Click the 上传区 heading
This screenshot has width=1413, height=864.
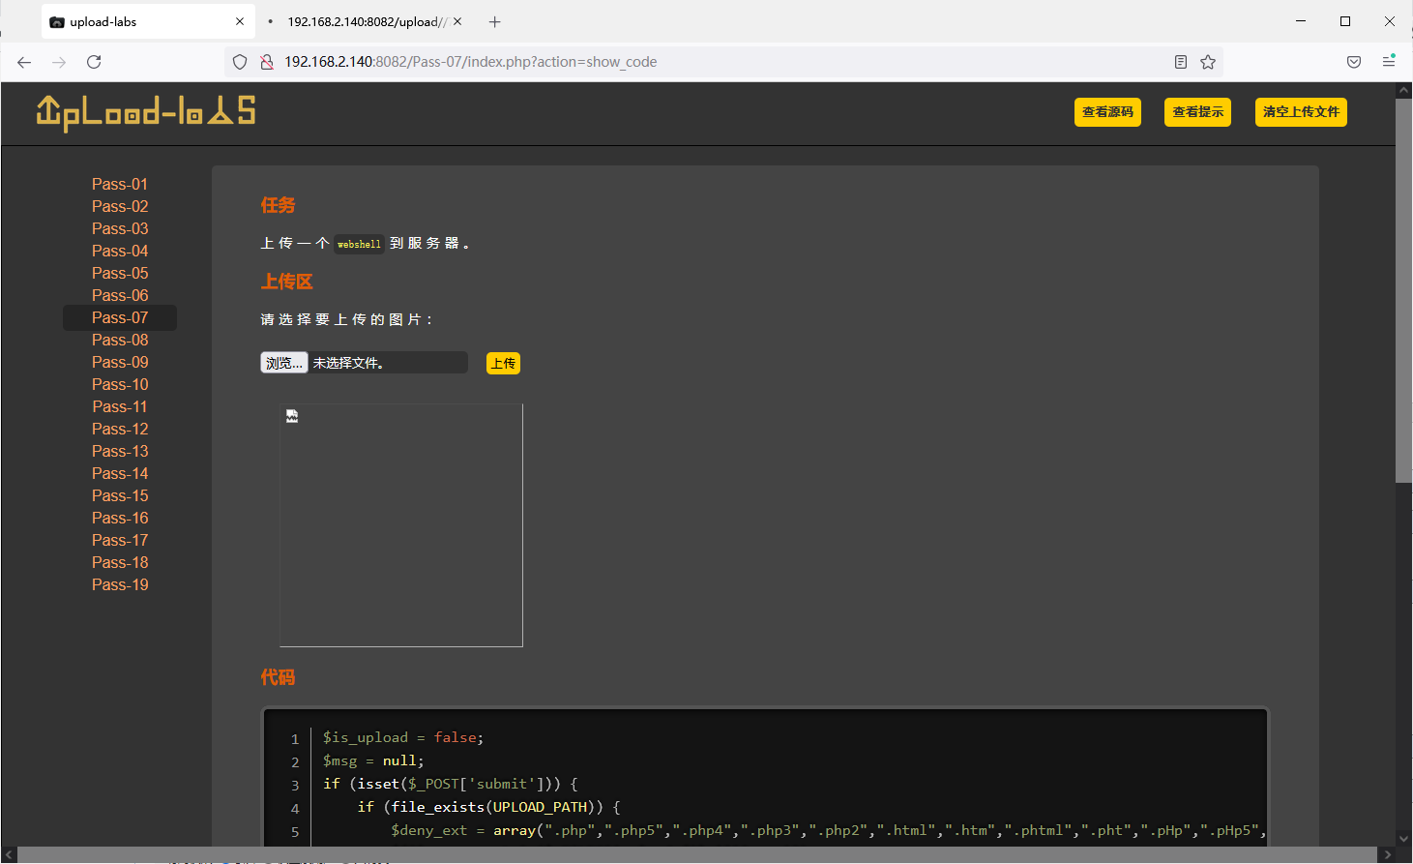click(x=286, y=282)
